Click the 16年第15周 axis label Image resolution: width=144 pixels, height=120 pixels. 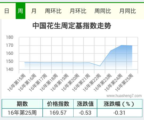click(17, 83)
